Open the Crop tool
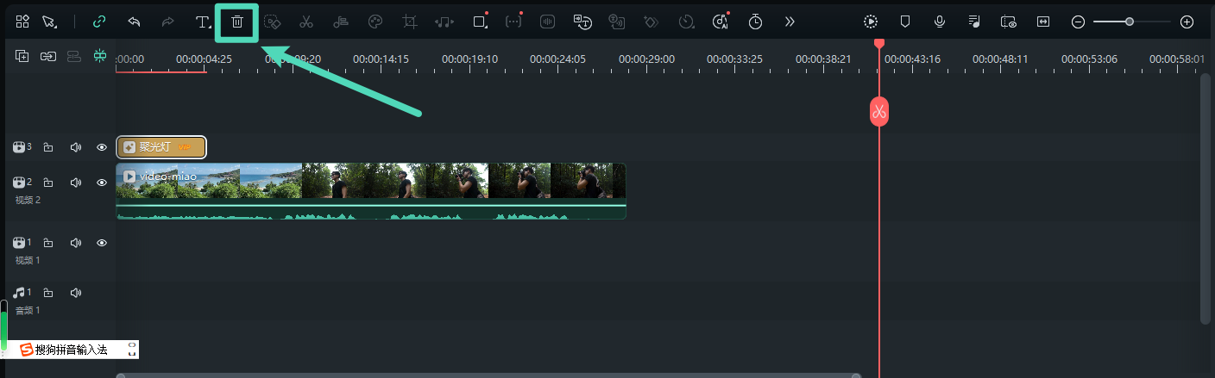Screen dimensions: 1215x378 (x=410, y=22)
